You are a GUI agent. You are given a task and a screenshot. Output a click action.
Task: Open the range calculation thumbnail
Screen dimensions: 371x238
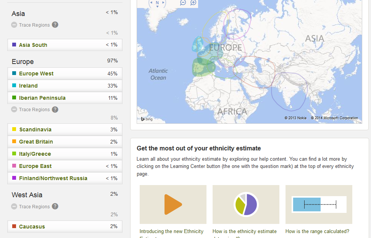[x=319, y=204]
